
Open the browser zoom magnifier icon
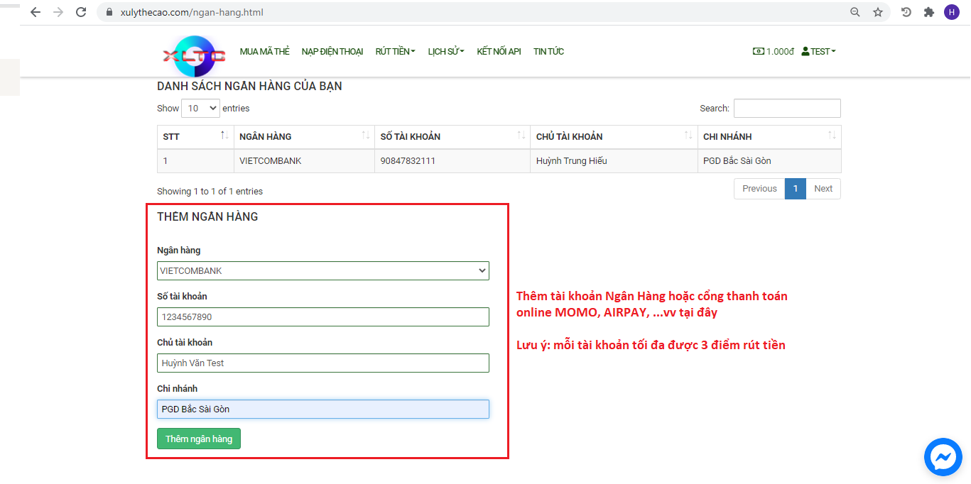[855, 12]
